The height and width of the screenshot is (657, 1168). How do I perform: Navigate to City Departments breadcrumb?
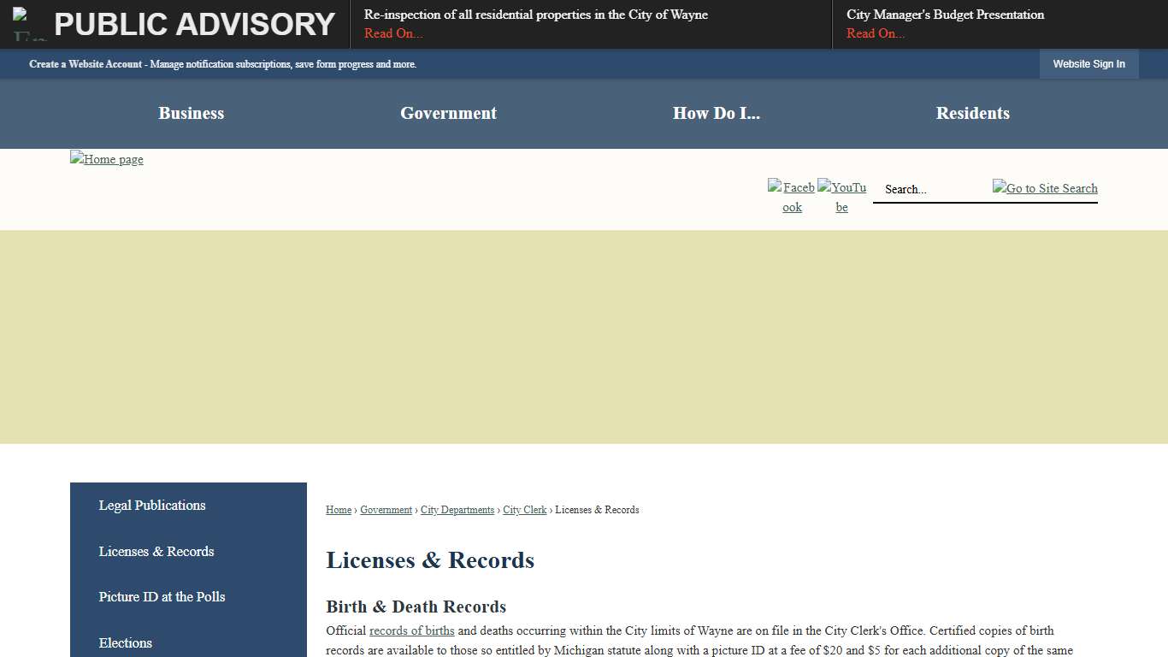pyautogui.click(x=457, y=510)
